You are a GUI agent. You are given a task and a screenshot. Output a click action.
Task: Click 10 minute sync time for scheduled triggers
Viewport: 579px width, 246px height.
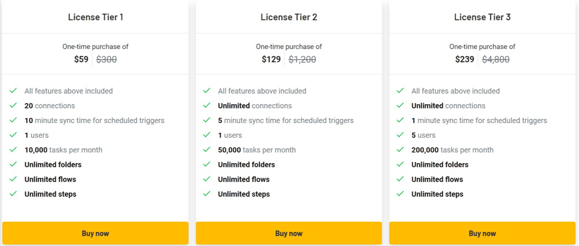(94, 121)
